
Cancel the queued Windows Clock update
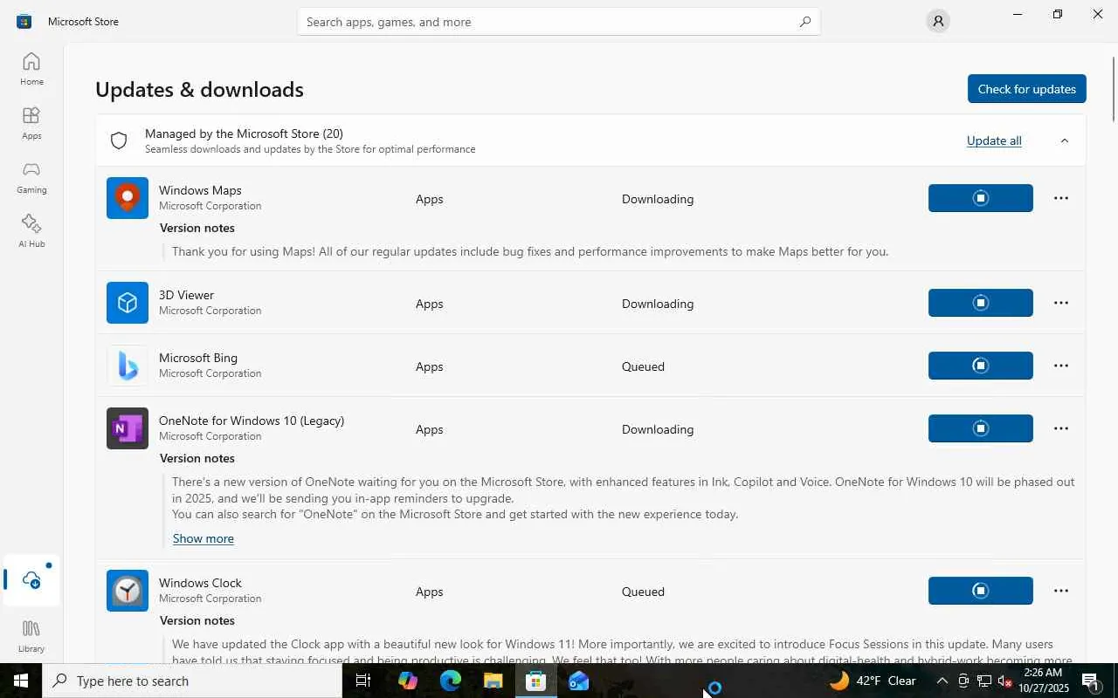[980, 591]
